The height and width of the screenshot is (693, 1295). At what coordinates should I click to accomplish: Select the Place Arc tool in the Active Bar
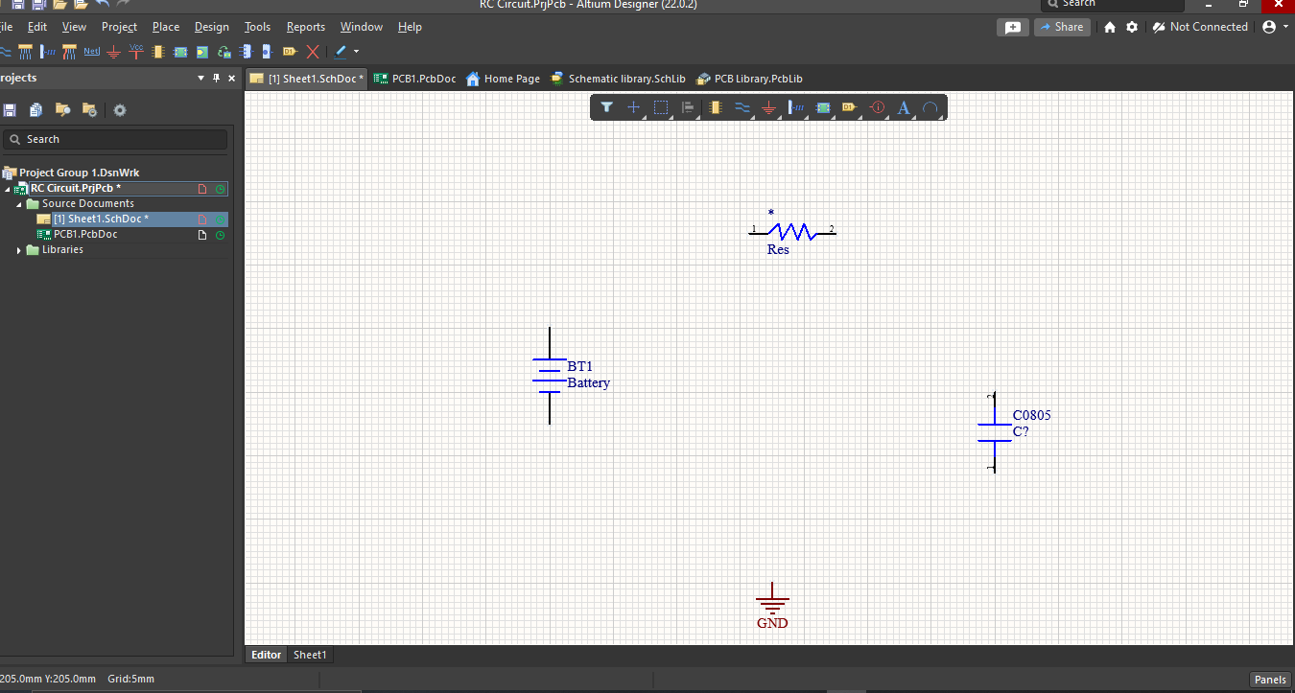[x=930, y=107]
